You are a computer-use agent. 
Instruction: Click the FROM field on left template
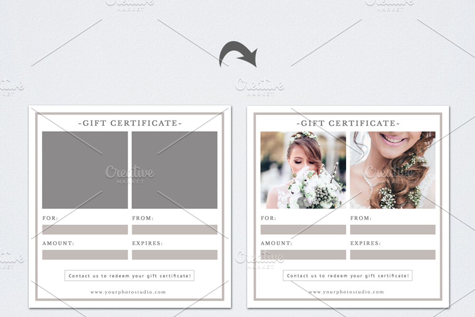point(175,230)
